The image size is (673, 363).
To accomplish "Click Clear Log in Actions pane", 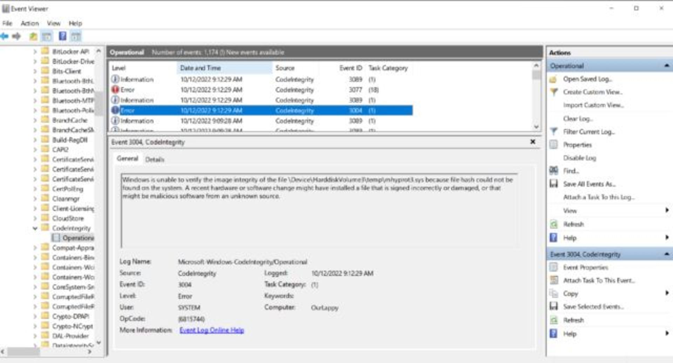I will click(578, 119).
